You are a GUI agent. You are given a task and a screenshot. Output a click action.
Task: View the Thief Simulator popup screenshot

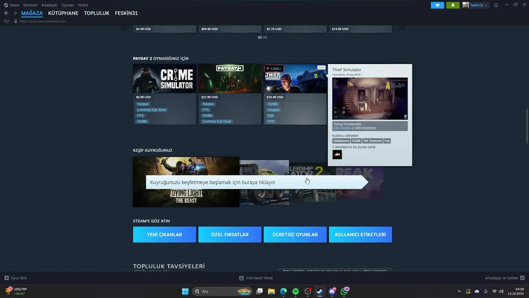[x=370, y=99]
